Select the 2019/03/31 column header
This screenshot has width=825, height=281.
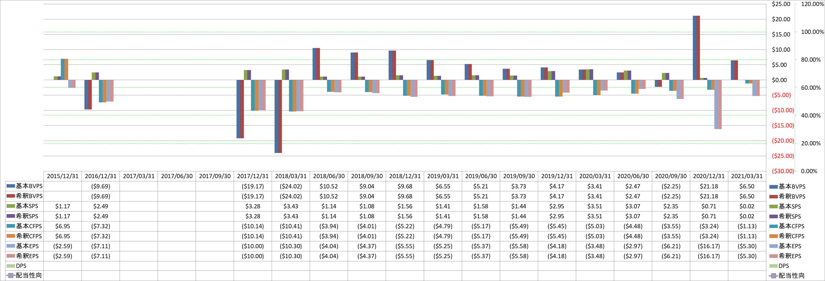[x=443, y=176]
